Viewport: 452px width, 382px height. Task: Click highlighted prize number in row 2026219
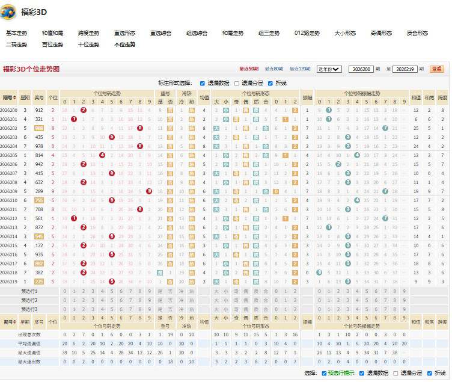point(39,282)
